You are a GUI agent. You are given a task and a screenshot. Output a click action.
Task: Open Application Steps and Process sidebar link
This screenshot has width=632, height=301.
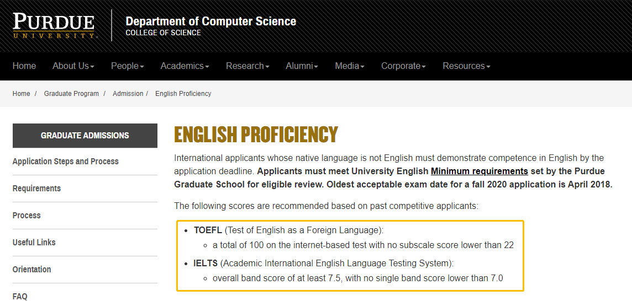click(66, 162)
